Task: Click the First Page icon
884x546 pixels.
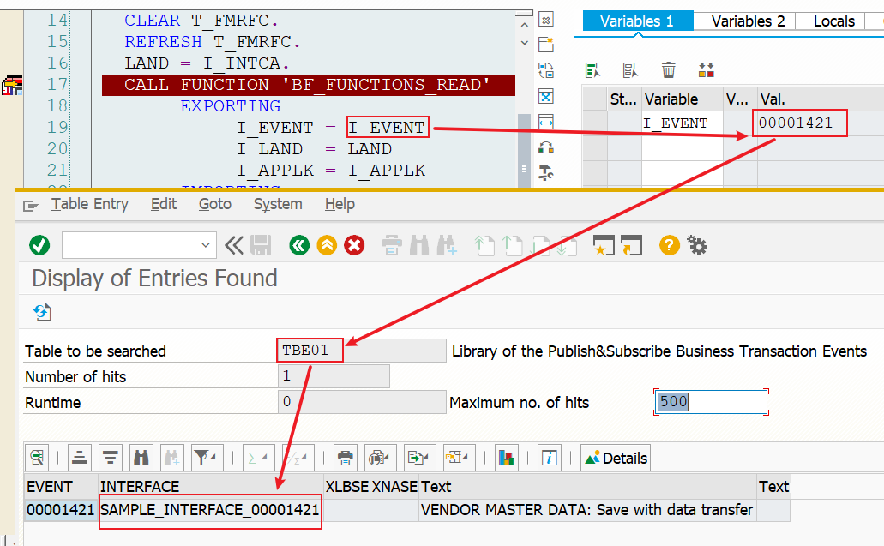Action: (x=484, y=245)
